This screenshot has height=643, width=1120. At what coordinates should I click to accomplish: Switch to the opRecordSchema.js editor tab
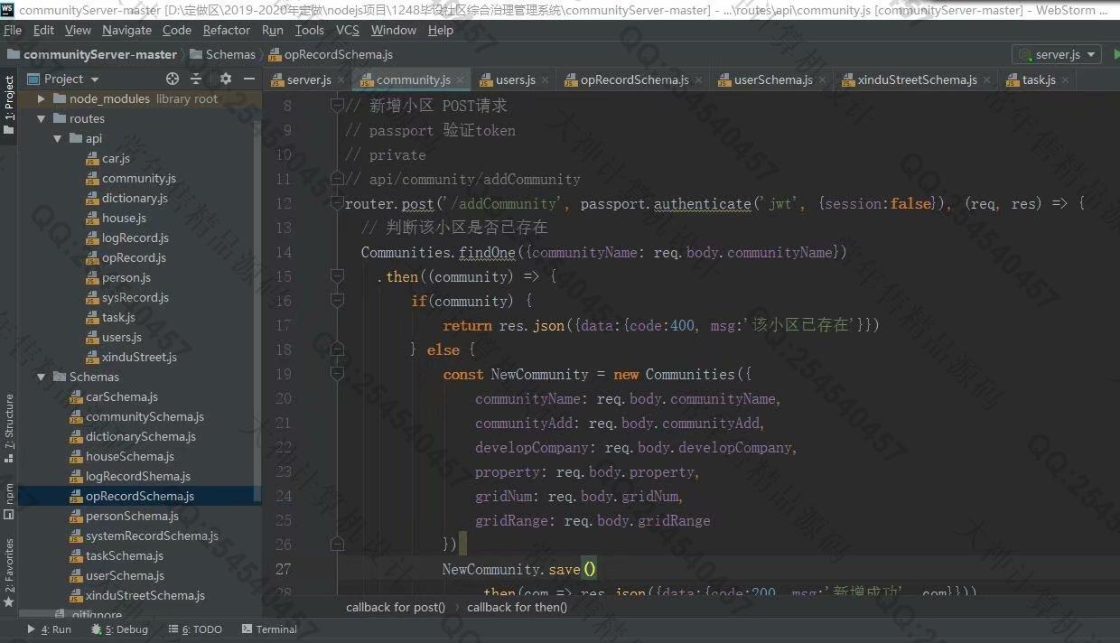point(634,79)
